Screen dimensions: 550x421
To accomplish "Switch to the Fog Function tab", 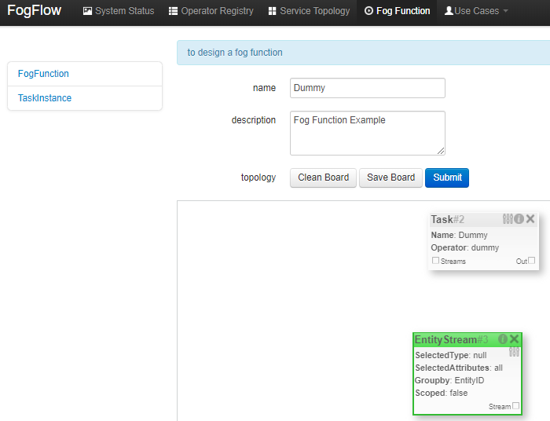I will pyautogui.click(x=397, y=11).
